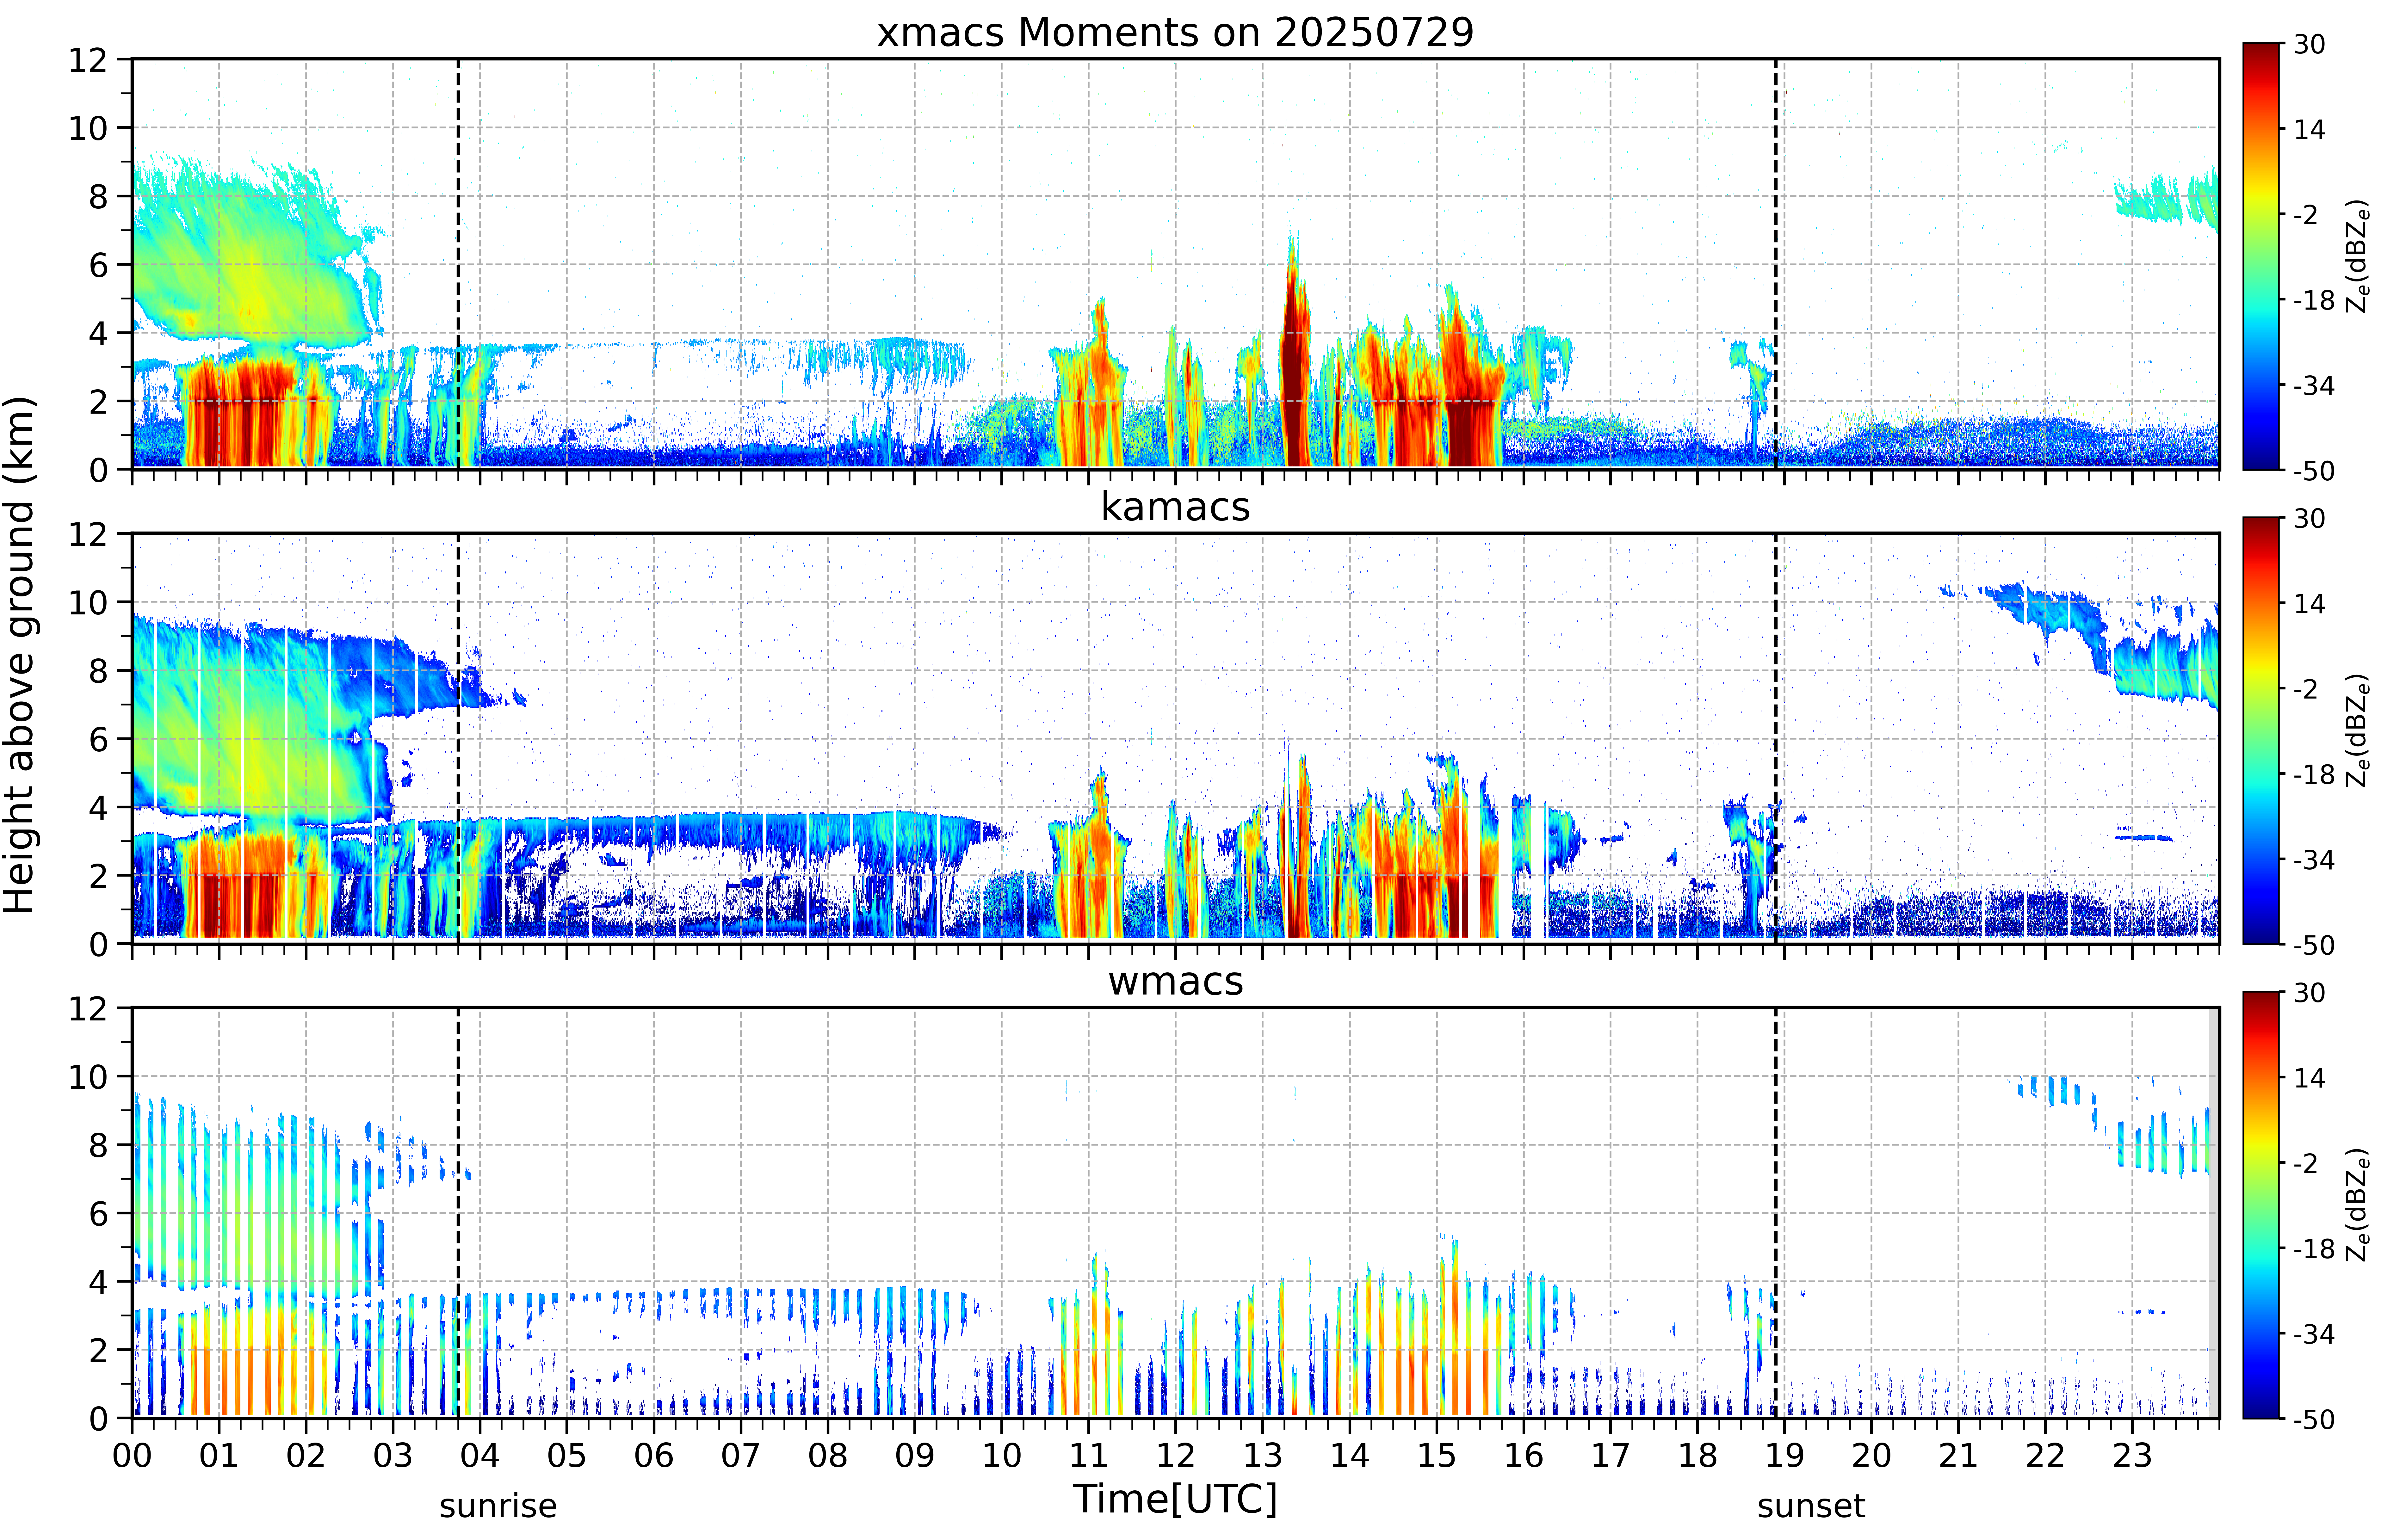The width and height of the screenshot is (2387, 1540).
Task: Click the '6' height tick in kamacs panel
Action: pyautogui.click(x=98, y=739)
